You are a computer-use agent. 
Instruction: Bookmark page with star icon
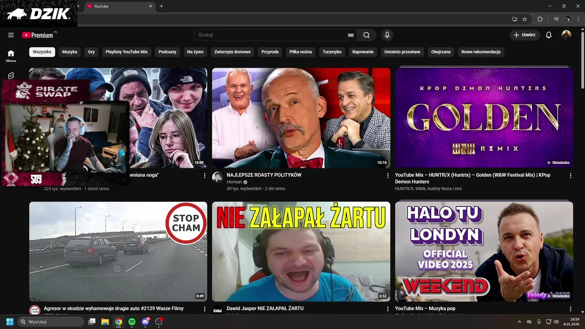(525, 19)
